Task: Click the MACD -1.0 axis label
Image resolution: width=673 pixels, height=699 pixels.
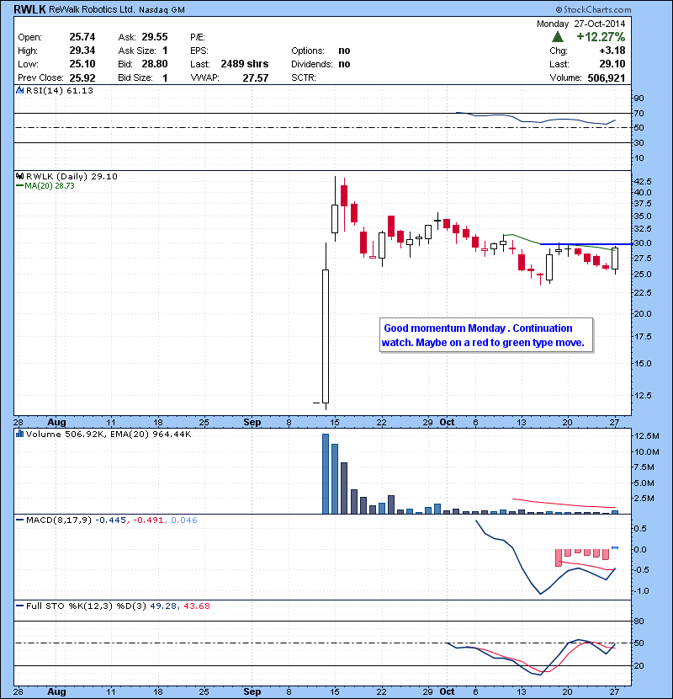Action: [x=641, y=590]
